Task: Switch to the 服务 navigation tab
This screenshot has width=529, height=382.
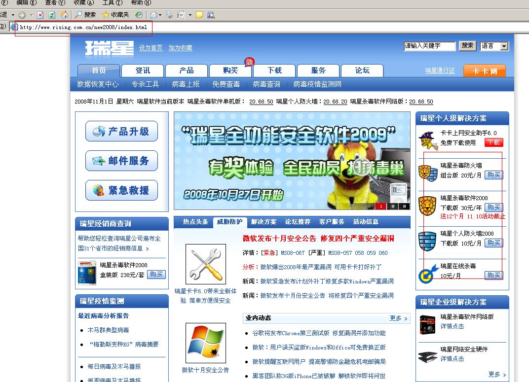Action: tap(318, 70)
